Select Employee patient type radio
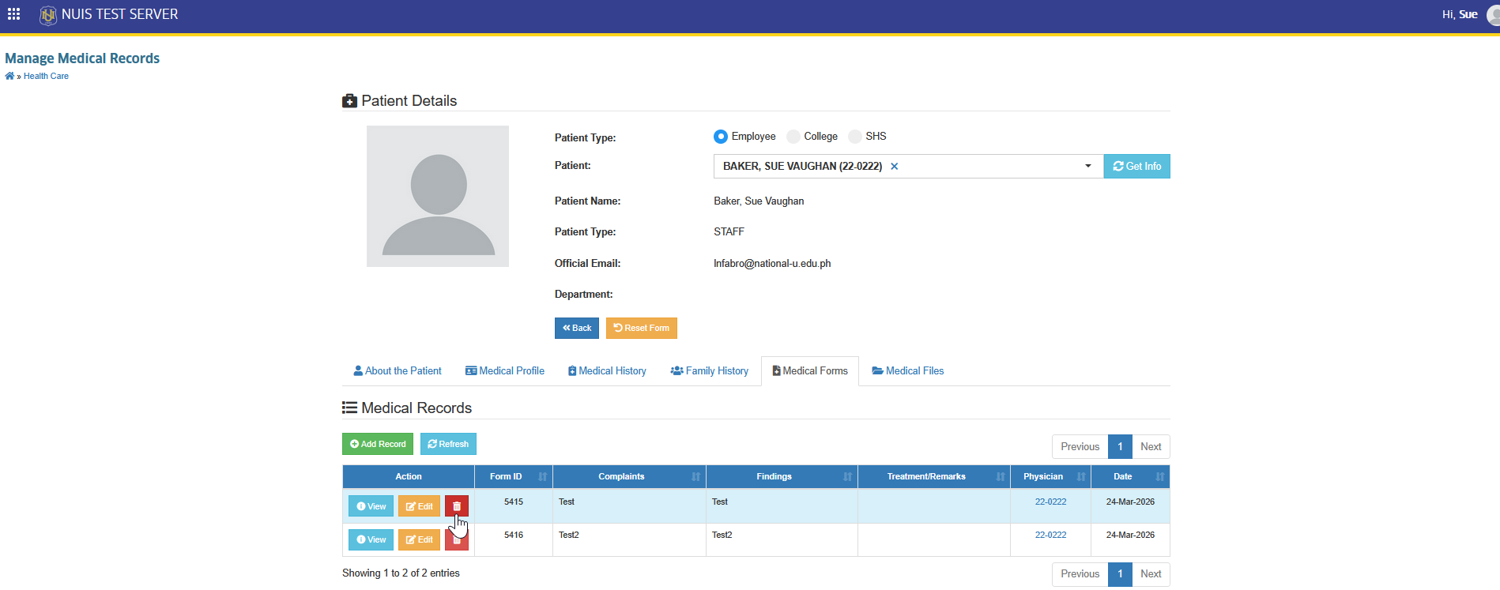Screen dimensions: 1500x590 pos(721,137)
